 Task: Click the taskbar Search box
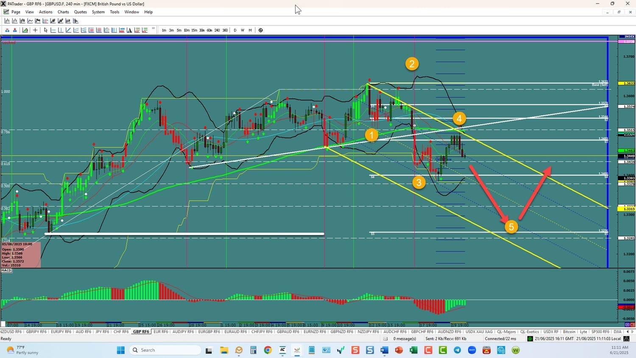[165, 350]
